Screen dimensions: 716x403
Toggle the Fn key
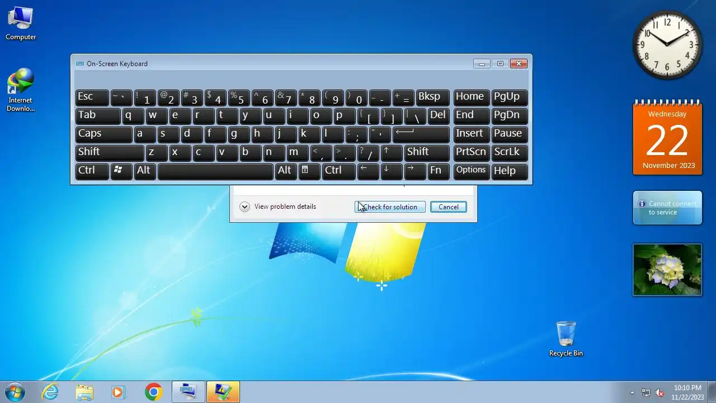point(439,171)
